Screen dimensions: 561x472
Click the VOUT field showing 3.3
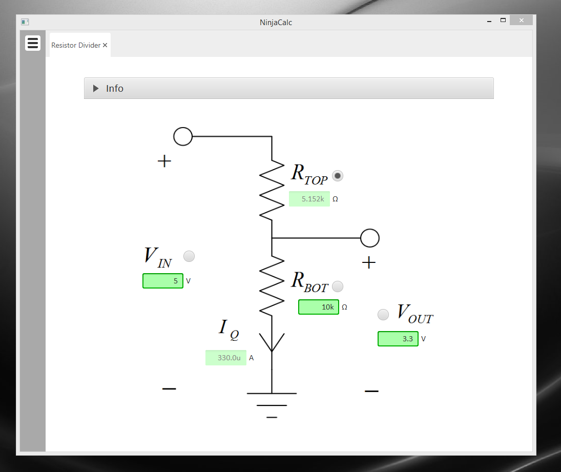click(x=398, y=339)
